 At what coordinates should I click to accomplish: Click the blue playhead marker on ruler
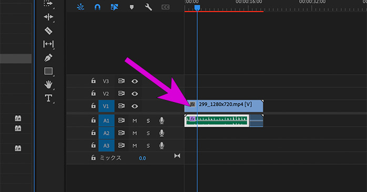pyautogui.click(x=197, y=8)
